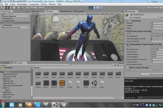
Task: Open the bianhu folder in Assets grid
Action: pos(38,75)
